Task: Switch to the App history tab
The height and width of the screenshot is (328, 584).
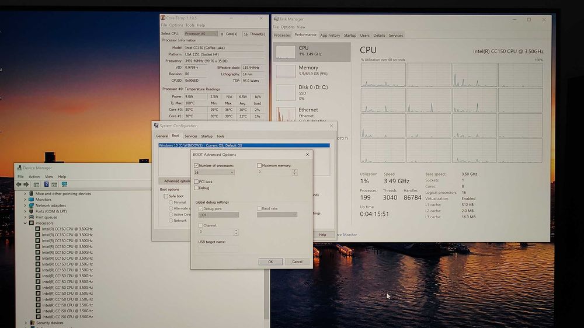Action: coord(330,36)
